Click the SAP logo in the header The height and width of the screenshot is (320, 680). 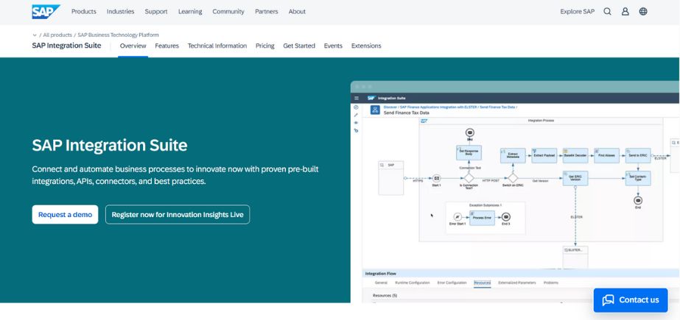coord(46,12)
